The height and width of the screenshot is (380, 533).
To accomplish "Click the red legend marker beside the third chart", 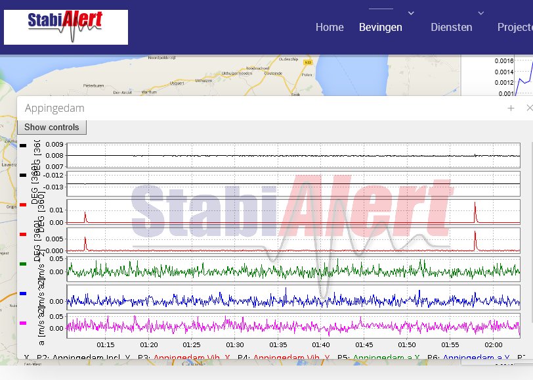I will (x=23, y=205).
